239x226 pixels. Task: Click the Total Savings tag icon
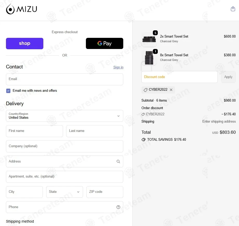144,139
